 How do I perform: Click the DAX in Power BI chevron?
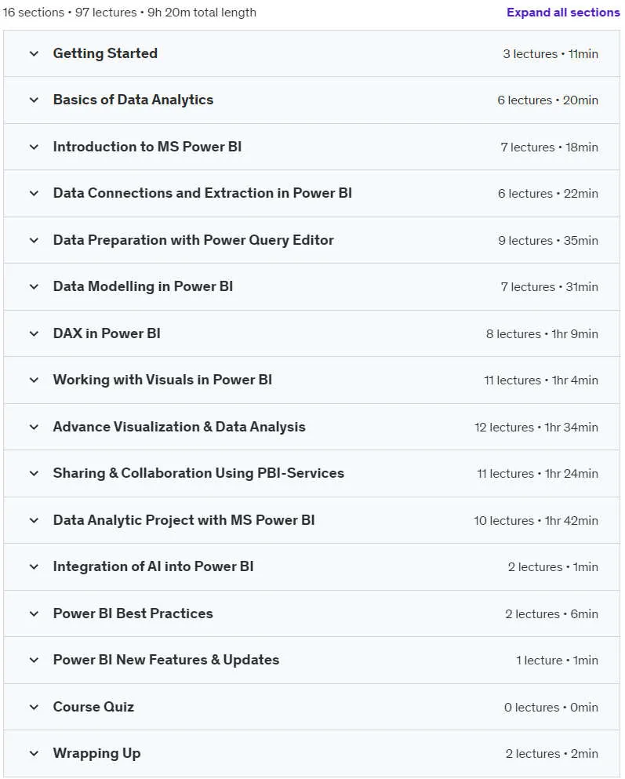34,334
